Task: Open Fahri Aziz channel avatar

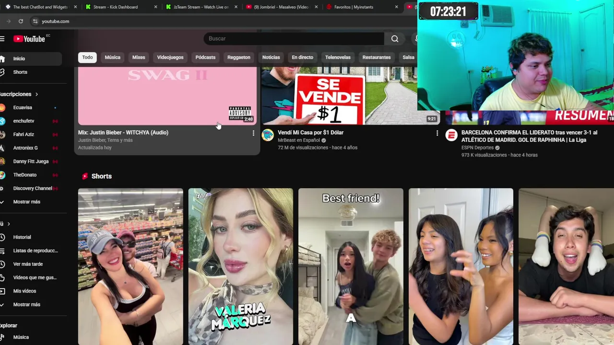Action: [2, 135]
